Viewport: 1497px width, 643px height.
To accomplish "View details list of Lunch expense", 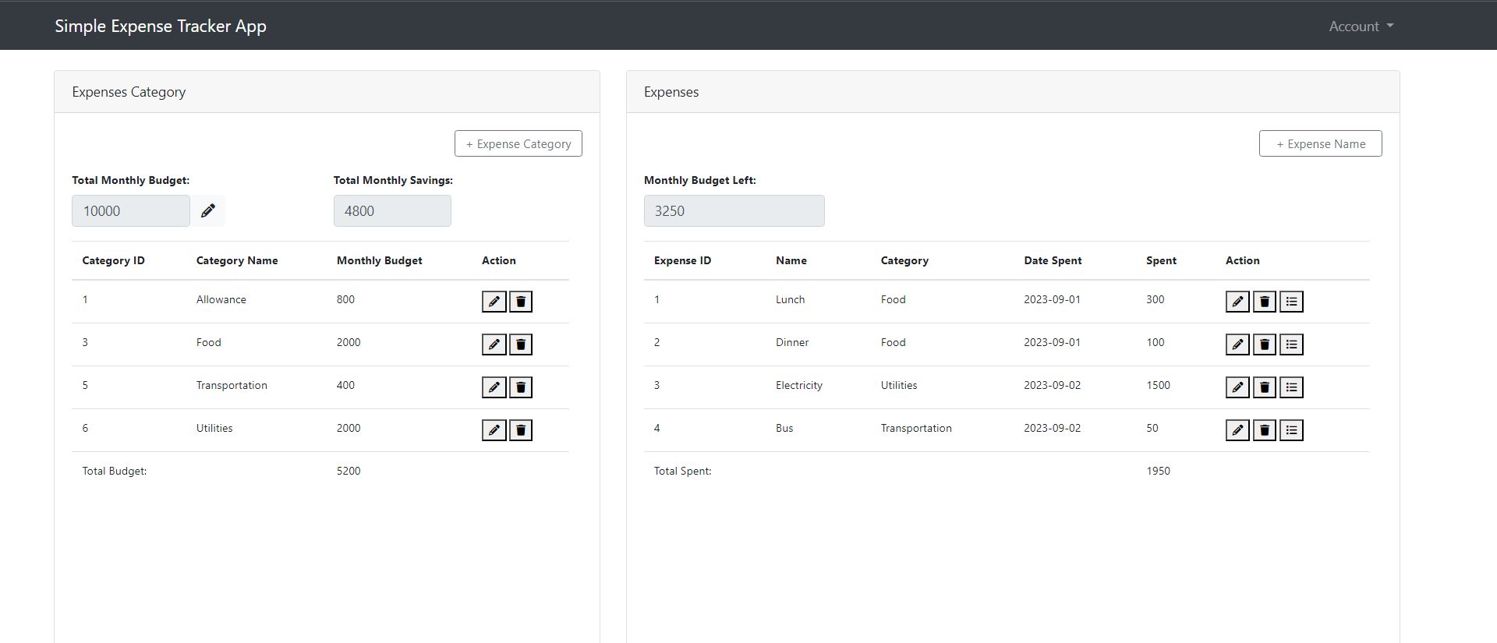I will pyautogui.click(x=1292, y=302).
